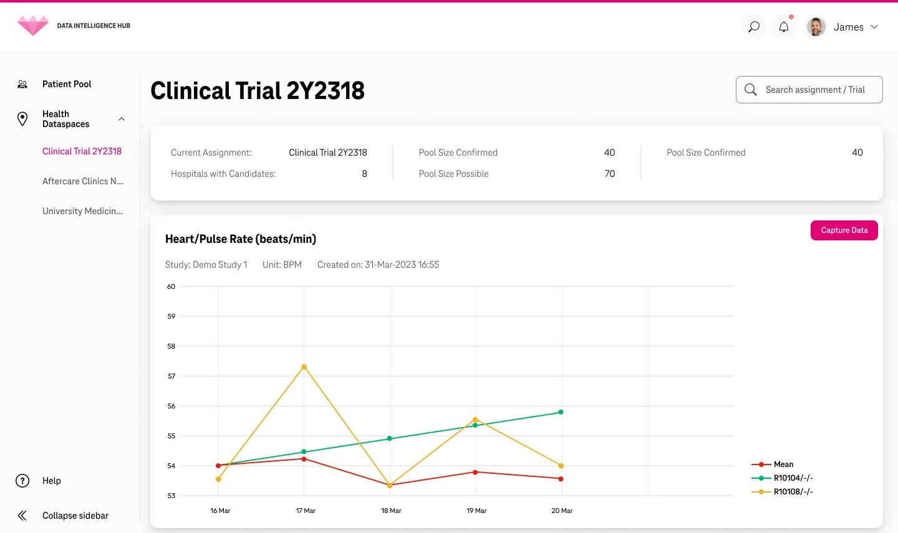The height and width of the screenshot is (533, 898).
Task: Open the Clinical Trial 2Y2318 sidebar link
Action: 82,151
